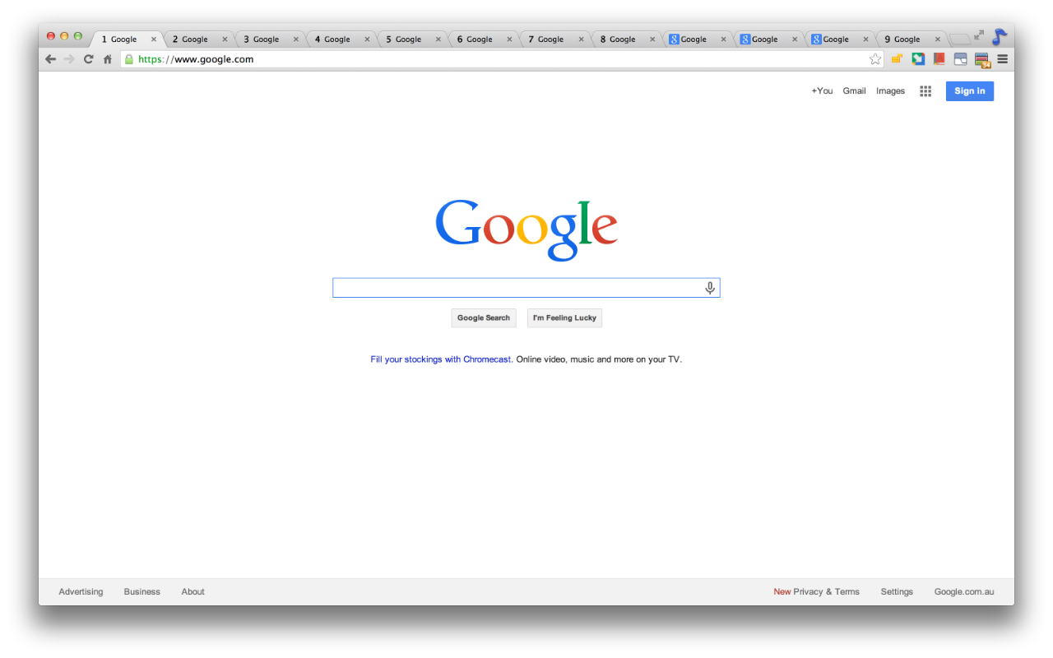The image size is (1053, 658).
Task: Open the red book extension
Action: [939, 59]
